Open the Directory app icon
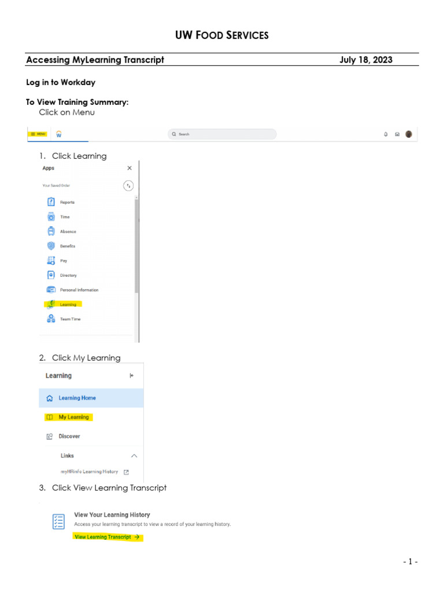Screen dimensions: 444x593 tap(51, 275)
